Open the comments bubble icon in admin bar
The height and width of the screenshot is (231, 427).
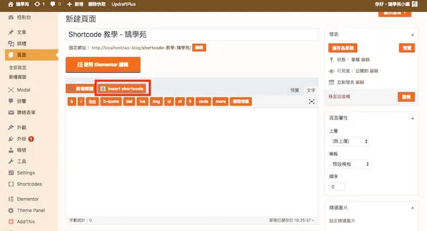coord(52,4)
